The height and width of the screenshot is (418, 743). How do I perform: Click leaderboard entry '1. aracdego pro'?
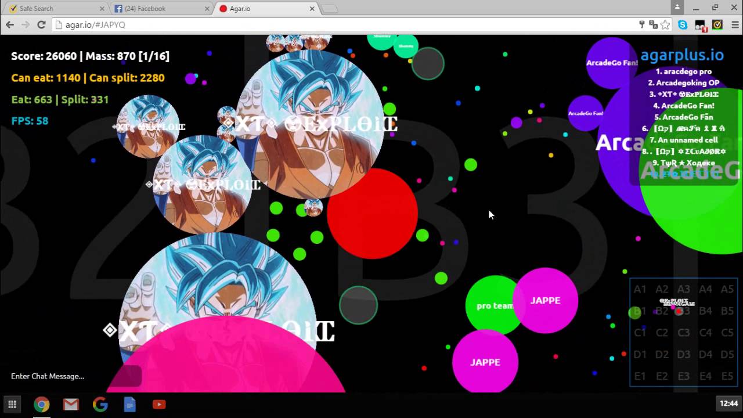click(684, 71)
